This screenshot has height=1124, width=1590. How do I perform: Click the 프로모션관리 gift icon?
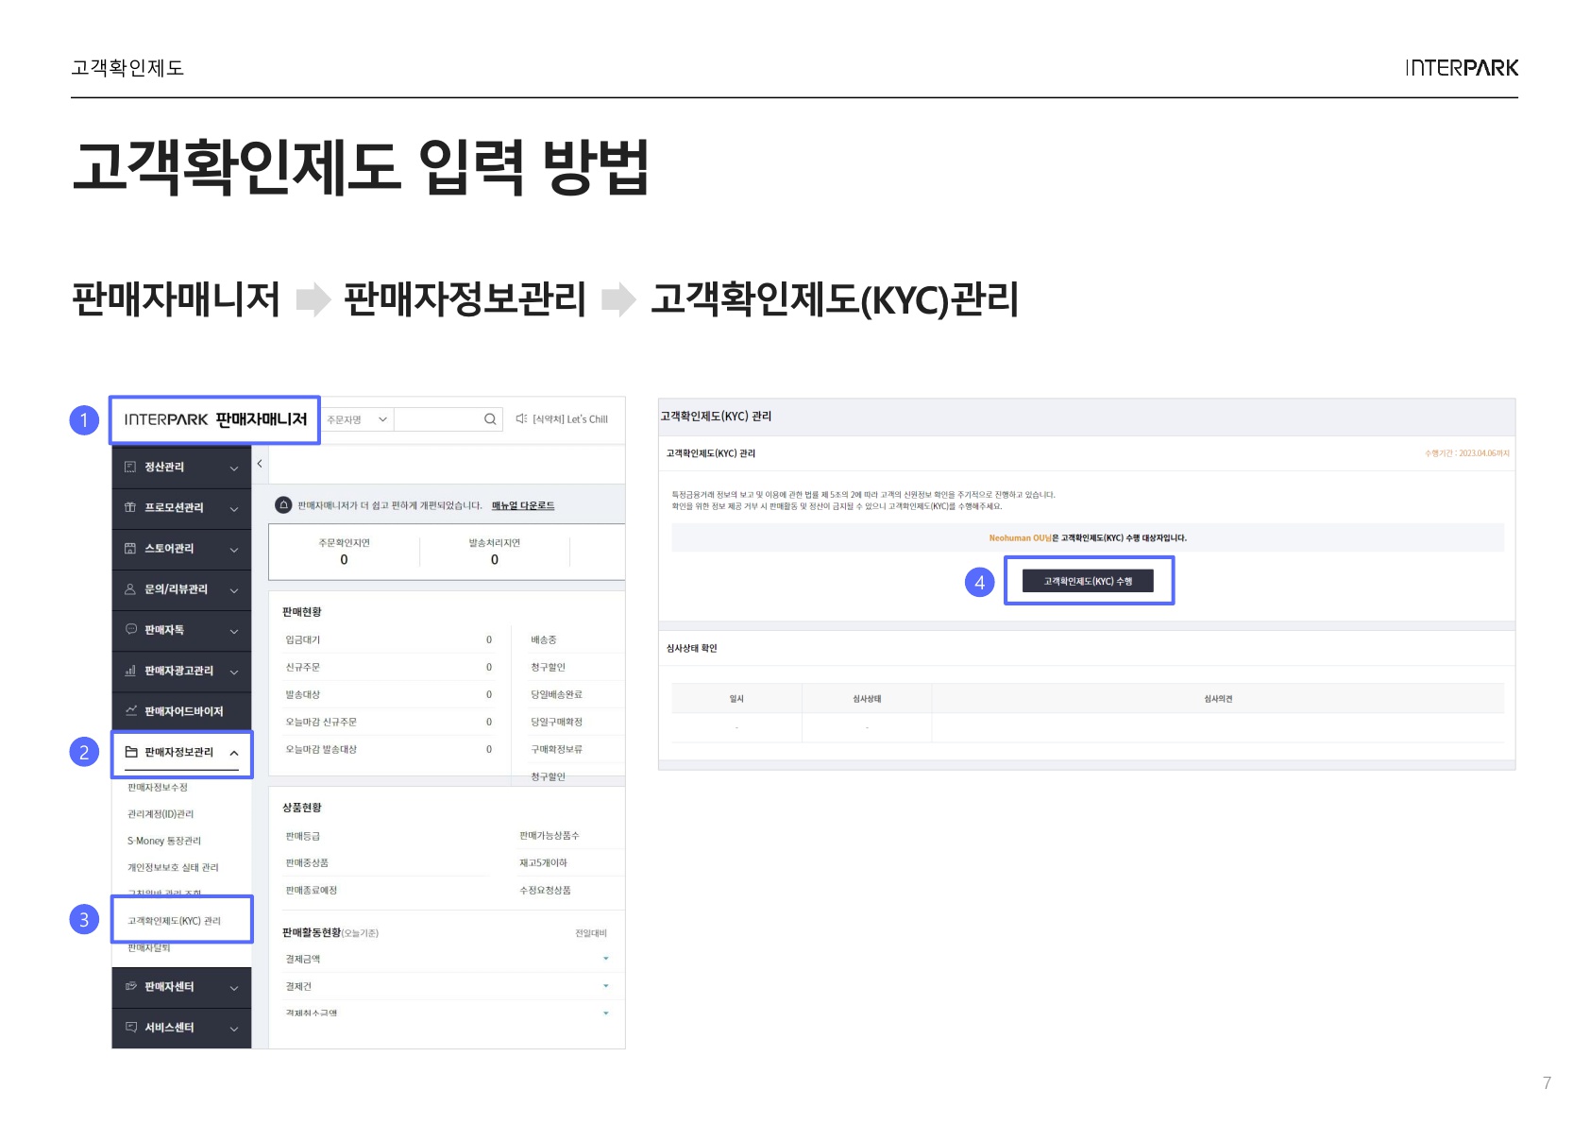130,508
